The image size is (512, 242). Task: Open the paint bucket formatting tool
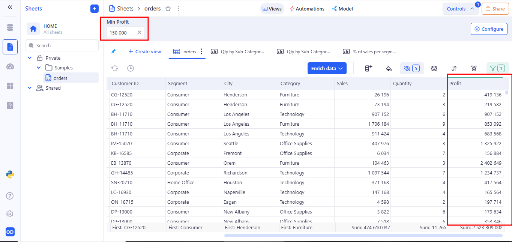pyautogui.click(x=389, y=68)
